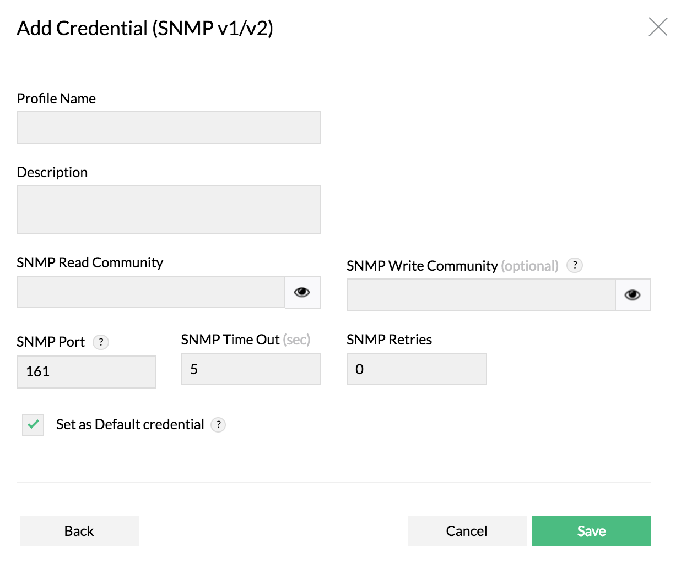The height and width of the screenshot is (580, 681).
Task: Reveal the SNMP Write Community value
Action: (633, 295)
